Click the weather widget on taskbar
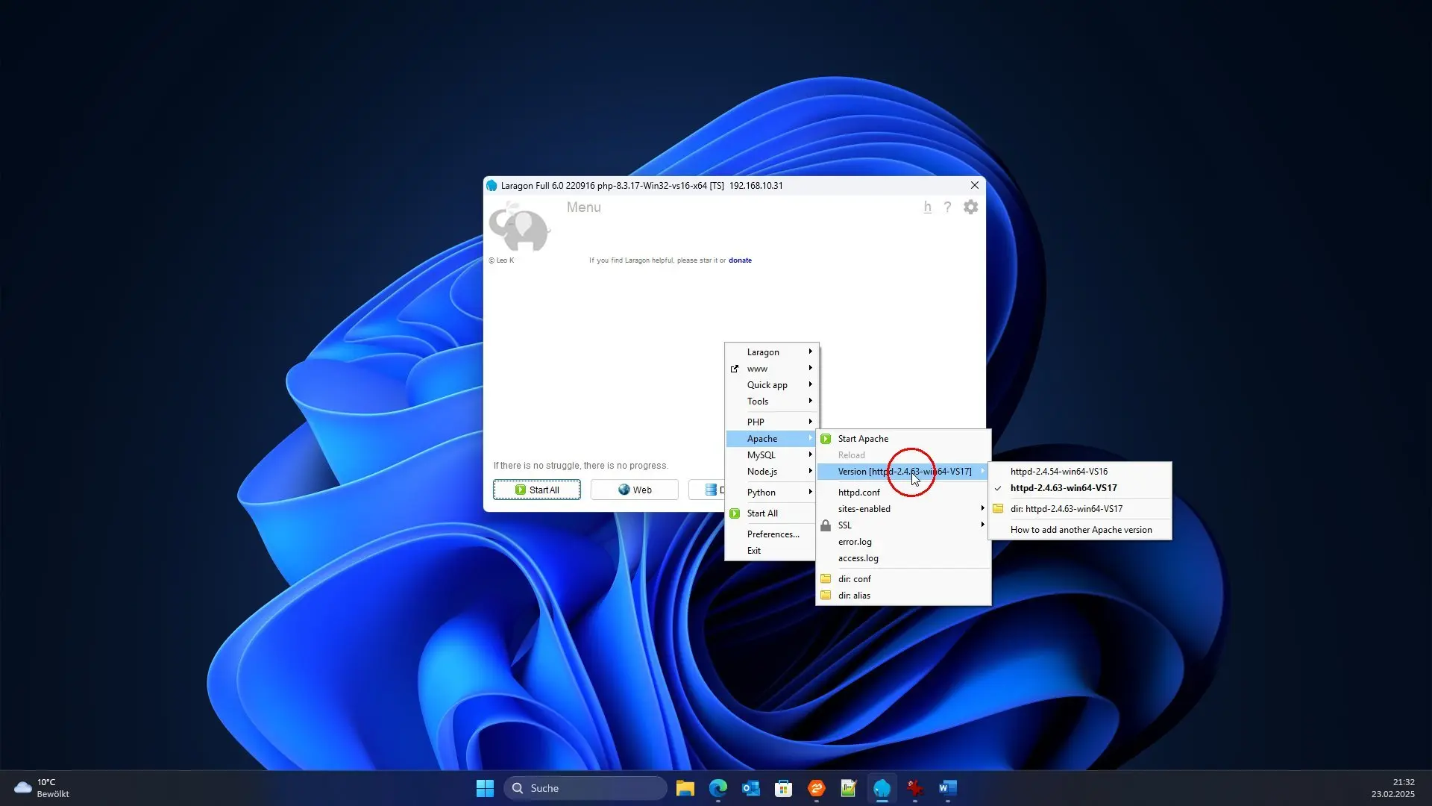The height and width of the screenshot is (806, 1432). (x=42, y=788)
